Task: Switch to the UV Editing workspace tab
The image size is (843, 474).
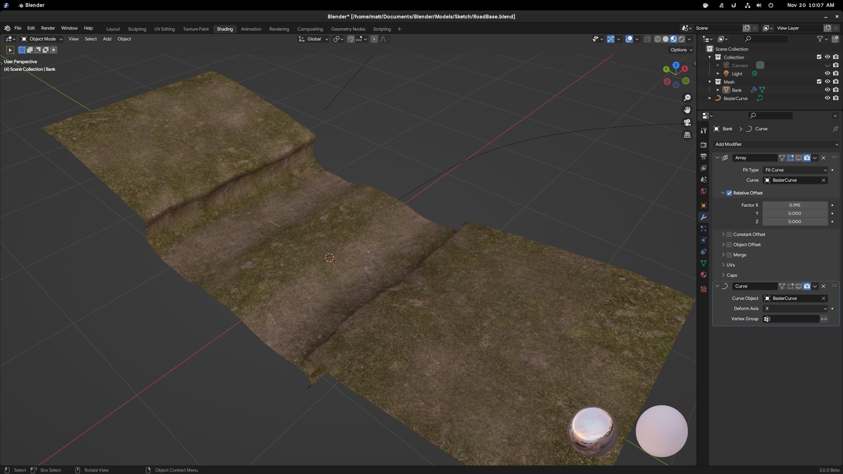Action: (164, 29)
